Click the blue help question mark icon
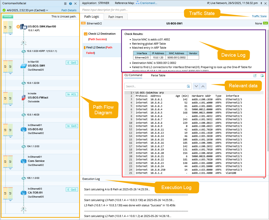Screen dimensions: 269x220 click(70, 3)
